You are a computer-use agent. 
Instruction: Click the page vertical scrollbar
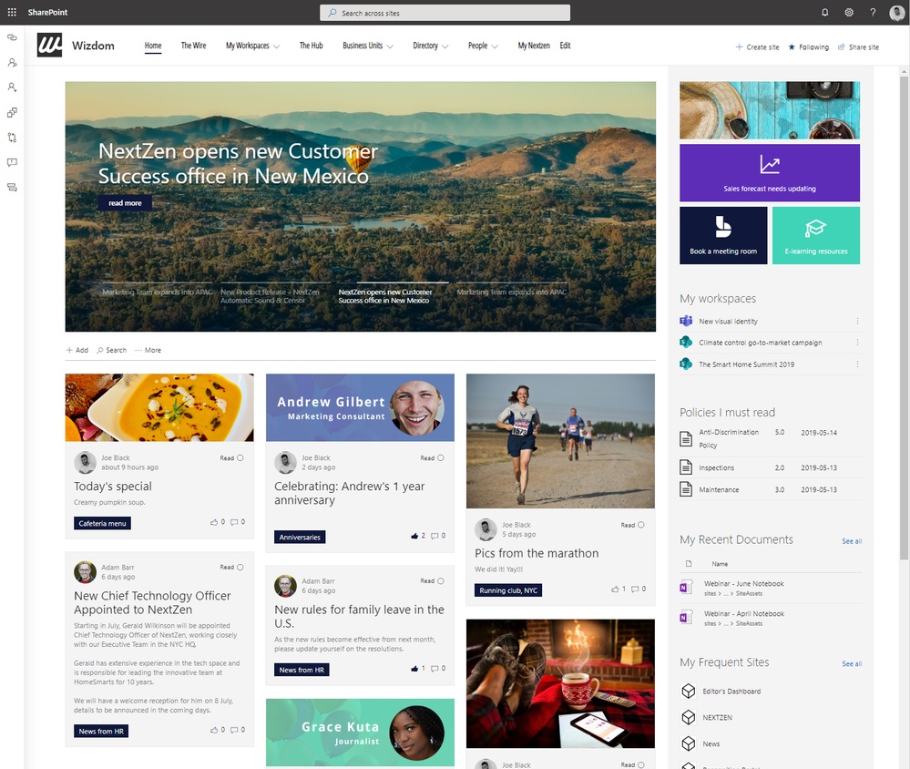904,317
